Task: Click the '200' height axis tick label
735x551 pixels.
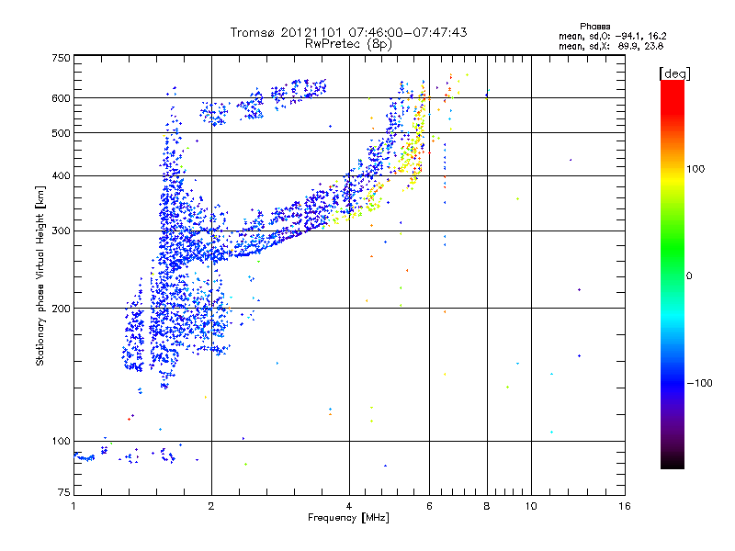Action: [x=61, y=309]
